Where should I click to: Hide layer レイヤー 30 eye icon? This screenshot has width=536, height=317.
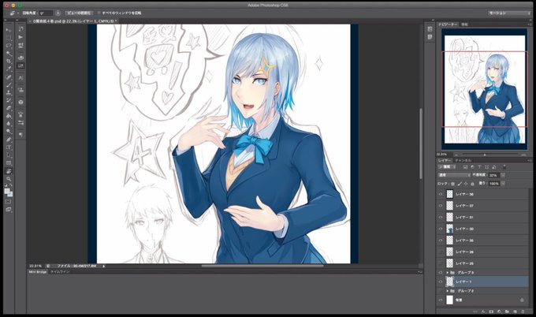click(441, 229)
